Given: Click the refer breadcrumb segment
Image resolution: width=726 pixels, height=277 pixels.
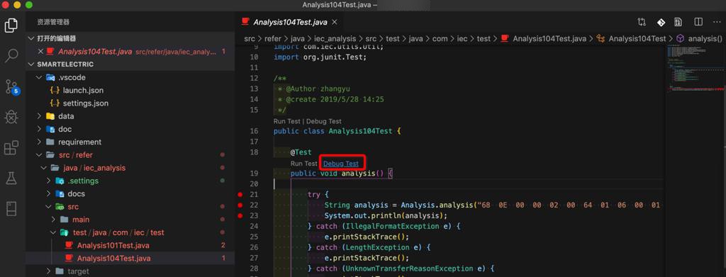Looking at the screenshot, I should click(x=273, y=39).
